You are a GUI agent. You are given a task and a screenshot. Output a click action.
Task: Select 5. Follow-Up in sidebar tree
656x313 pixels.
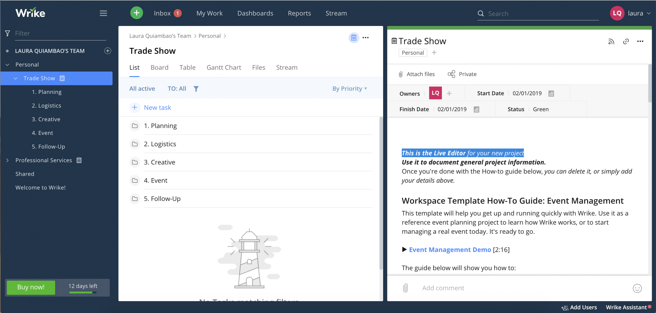tap(48, 146)
